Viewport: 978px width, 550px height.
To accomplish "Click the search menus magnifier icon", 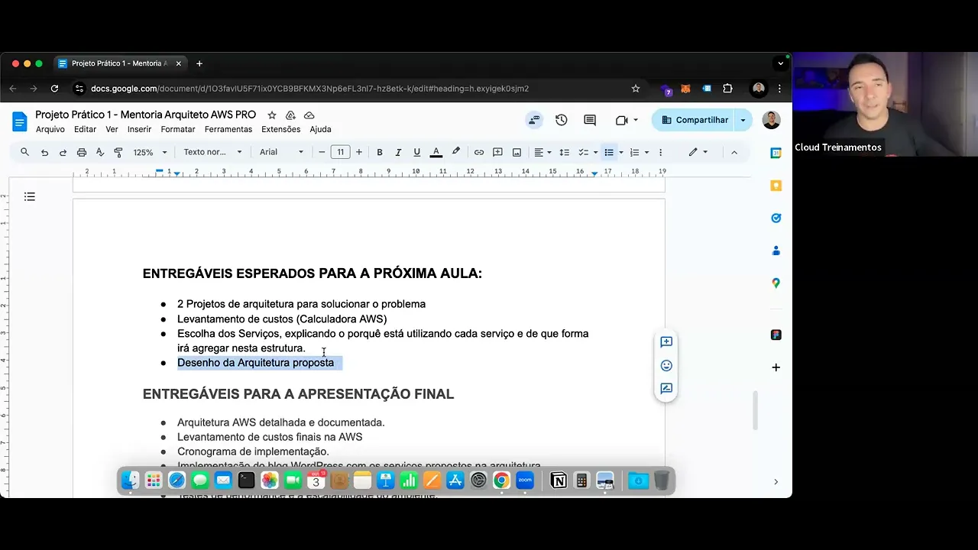I will pos(24,152).
